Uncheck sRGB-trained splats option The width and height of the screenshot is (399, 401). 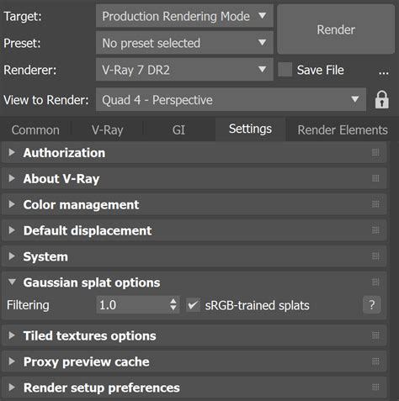click(194, 305)
